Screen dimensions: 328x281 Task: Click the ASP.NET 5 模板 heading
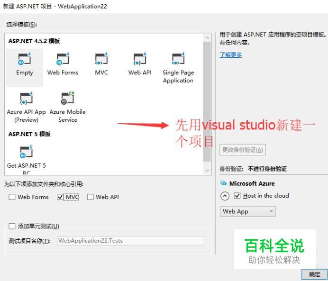tap(29, 134)
